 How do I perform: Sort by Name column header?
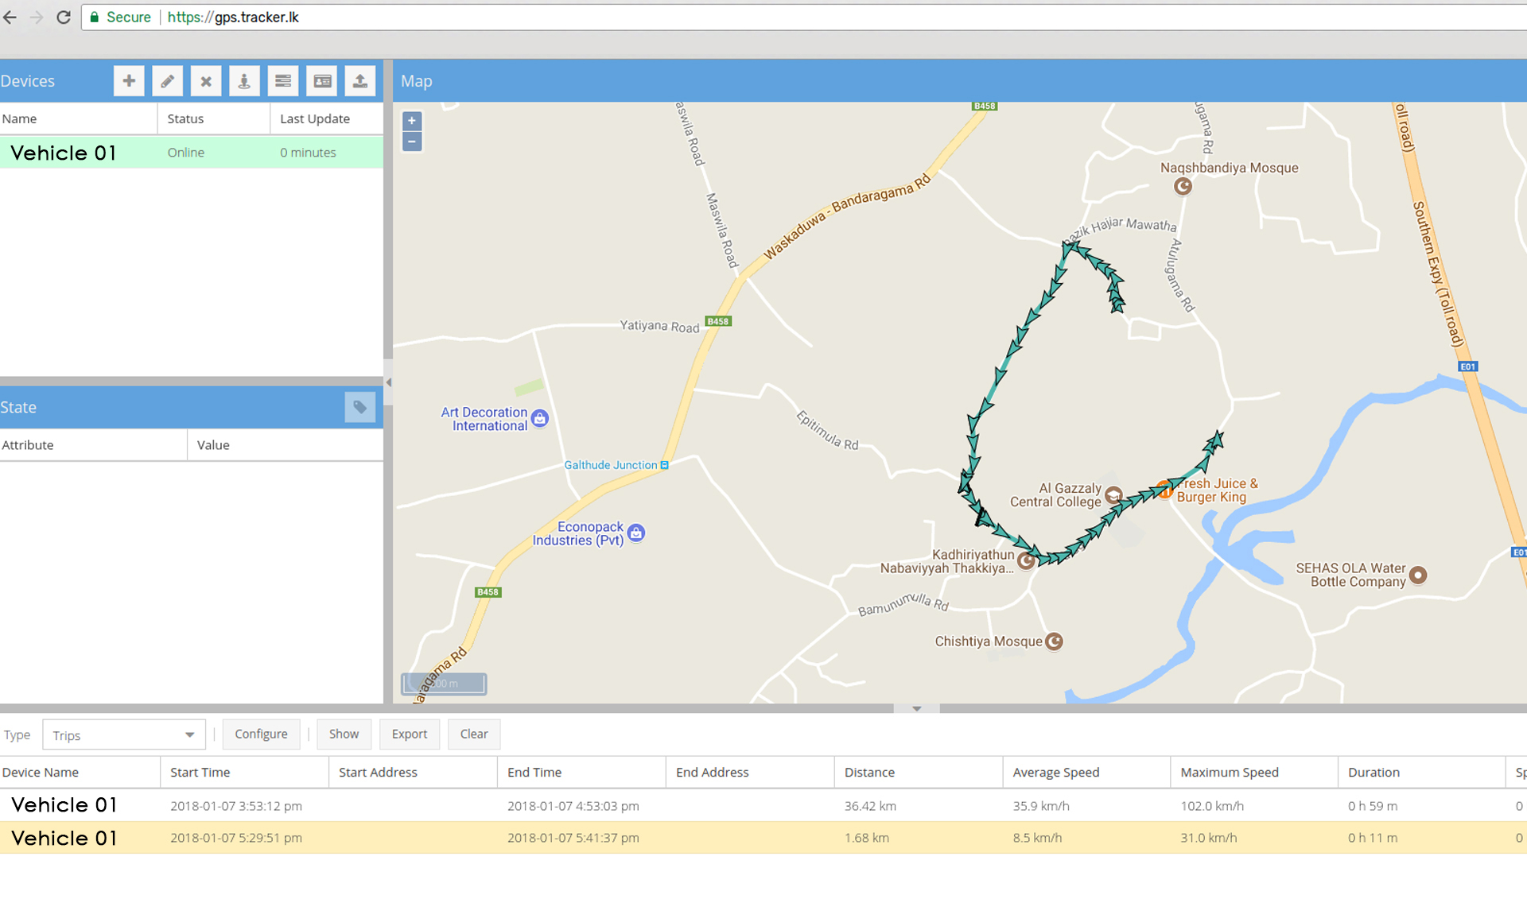coord(78,118)
